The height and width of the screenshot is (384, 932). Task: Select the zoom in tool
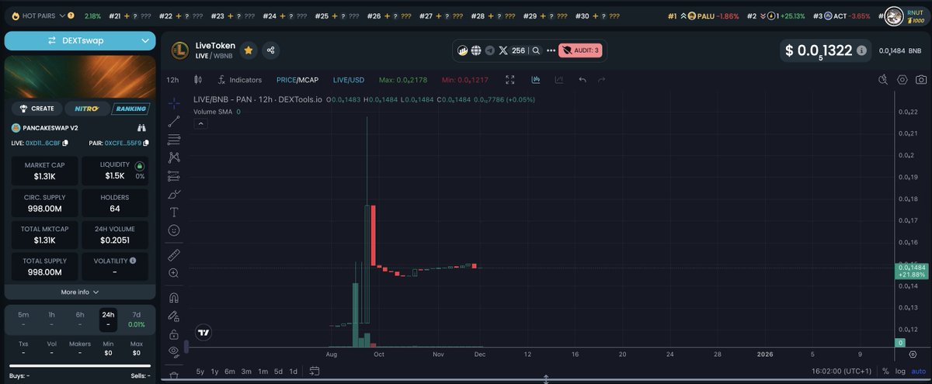coord(174,273)
